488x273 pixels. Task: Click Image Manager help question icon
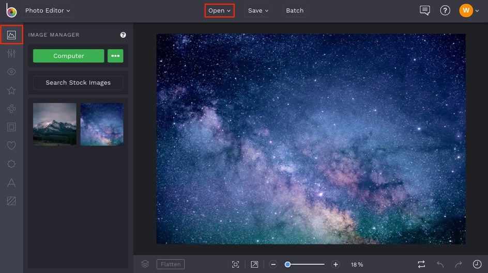coord(123,35)
